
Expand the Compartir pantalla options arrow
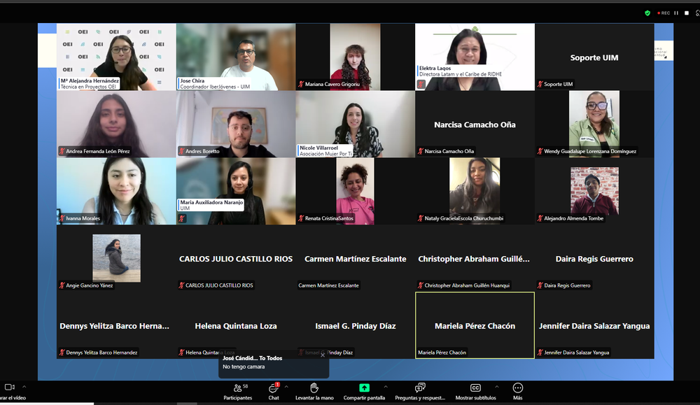(385, 386)
